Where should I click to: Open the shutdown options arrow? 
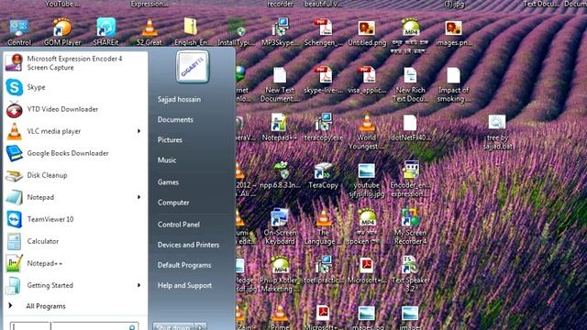(x=200, y=326)
